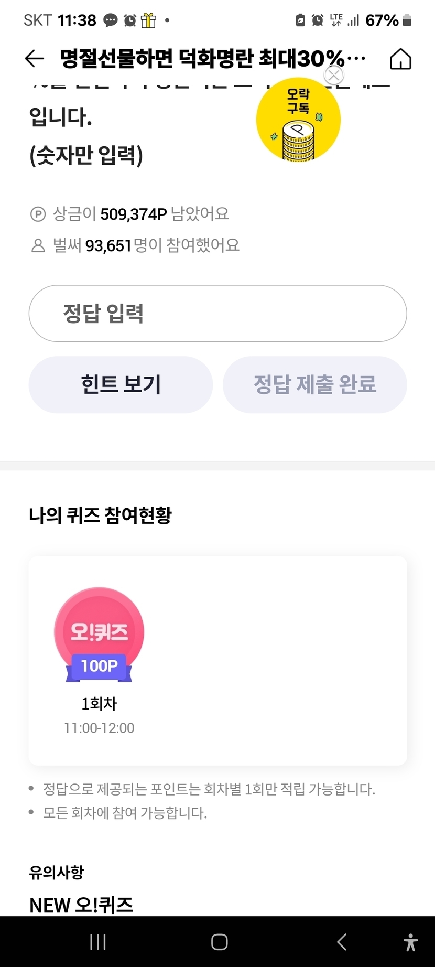Tap the gift notification in status bar
The image size is (435, 967).
[x=148, y=20]
